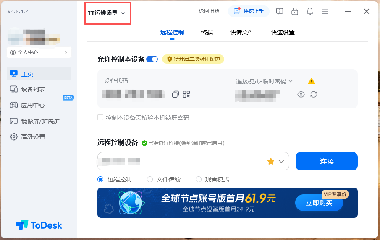Expand the remote device history chevron

pos(281,161)
